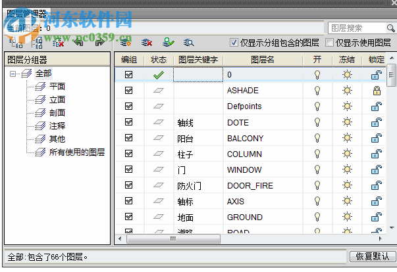Click the layer find magnifier toolbar icon
This screenshot has width=397, height=272.
tap(189, 43)
